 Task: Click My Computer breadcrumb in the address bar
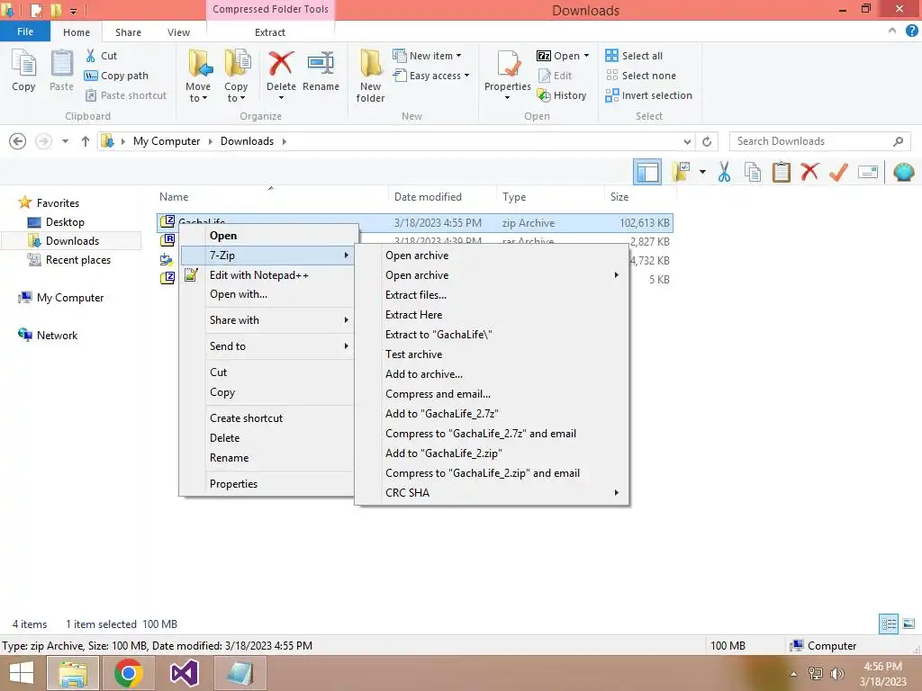[167, 141]
